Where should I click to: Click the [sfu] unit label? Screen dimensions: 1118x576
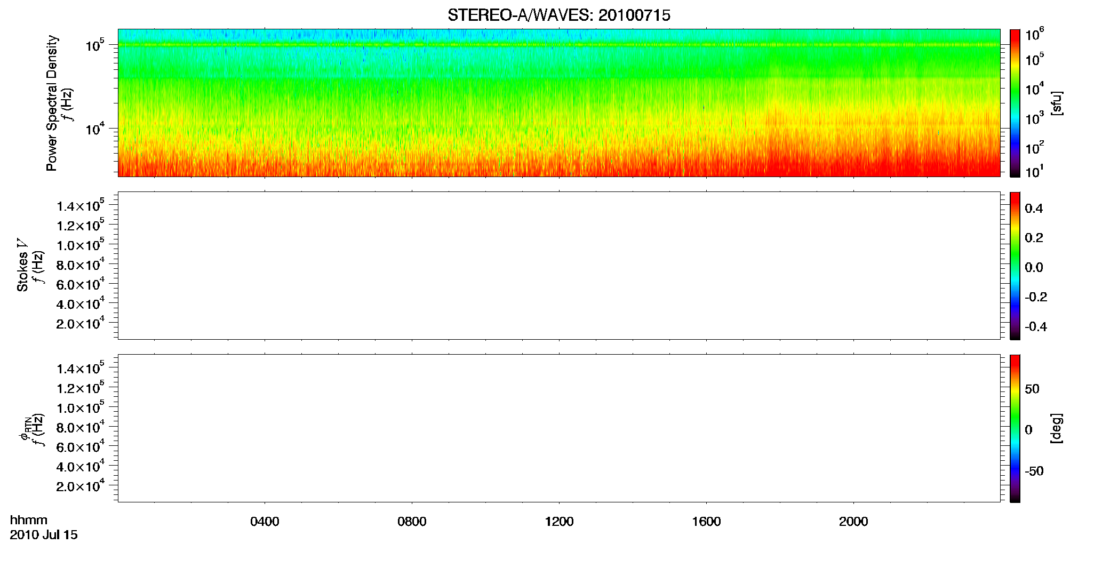pyautogui.click(x=1056, y=103)
